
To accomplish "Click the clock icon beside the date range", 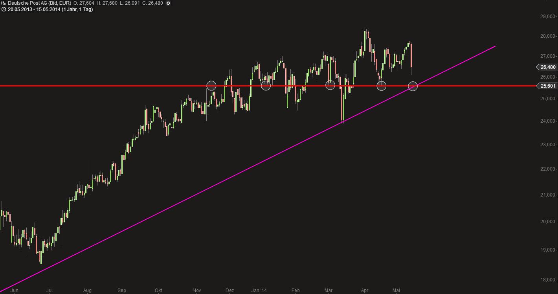I will [4, 9].
